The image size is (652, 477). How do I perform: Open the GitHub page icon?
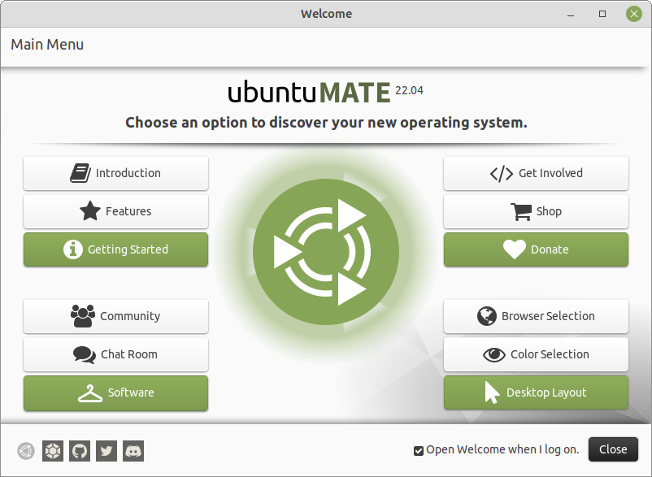(x=79, y=450)
